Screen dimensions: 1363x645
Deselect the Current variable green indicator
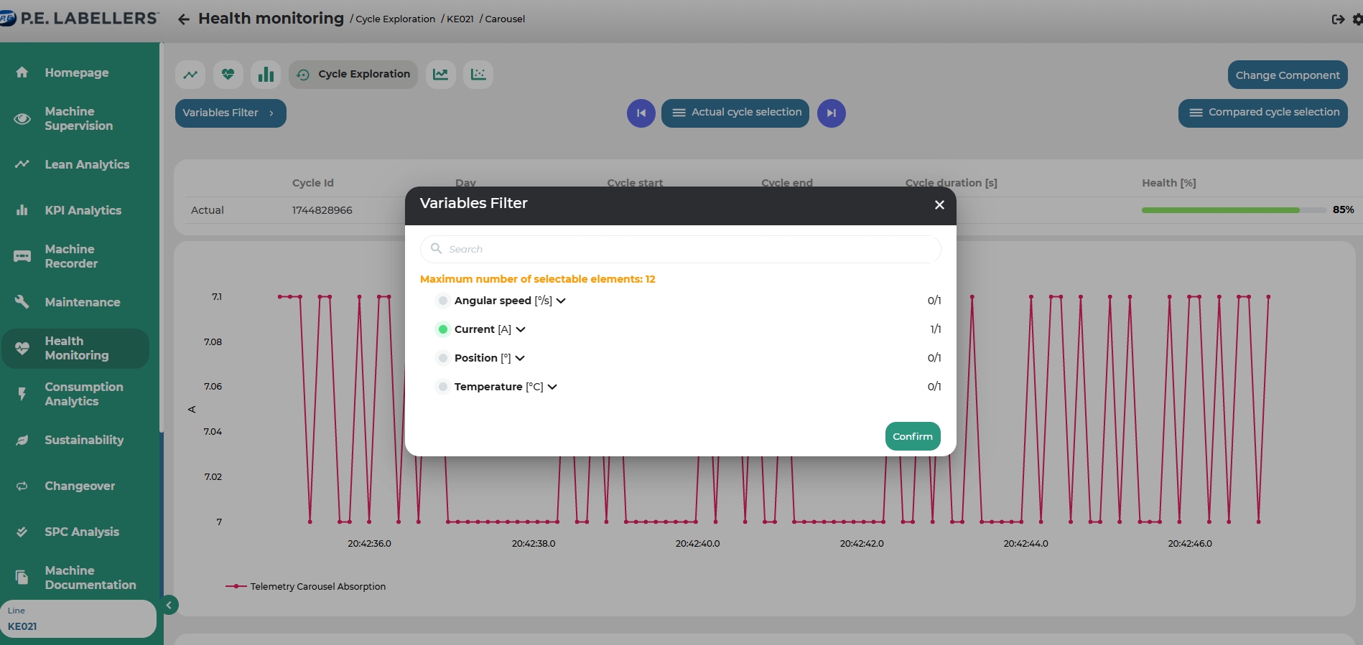(x=443, y=329)
